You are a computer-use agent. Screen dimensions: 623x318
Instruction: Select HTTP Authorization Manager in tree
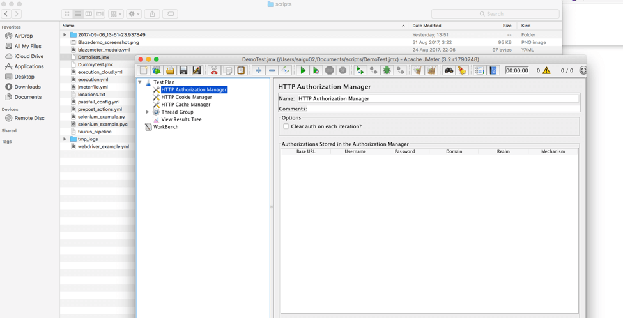pyautogui.click(x=194, y=90)
